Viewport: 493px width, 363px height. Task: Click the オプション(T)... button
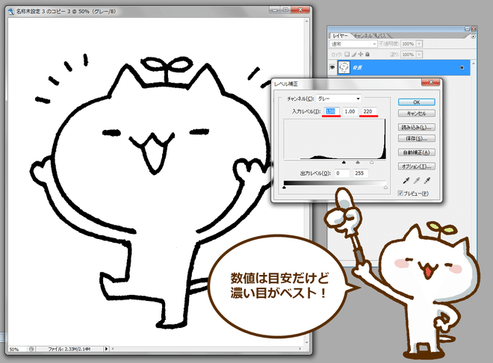(x=417, y=167)
